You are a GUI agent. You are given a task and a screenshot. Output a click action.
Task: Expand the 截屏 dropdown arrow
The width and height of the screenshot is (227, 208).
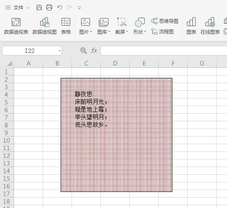pos(127,32)
